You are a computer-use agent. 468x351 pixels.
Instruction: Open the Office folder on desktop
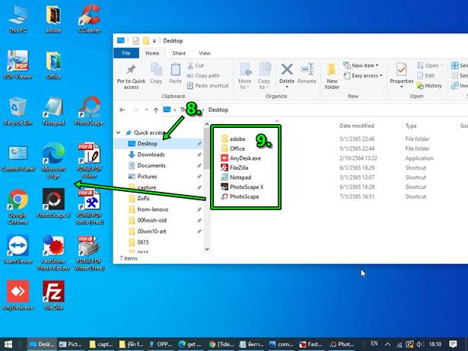tap(53, 65)
